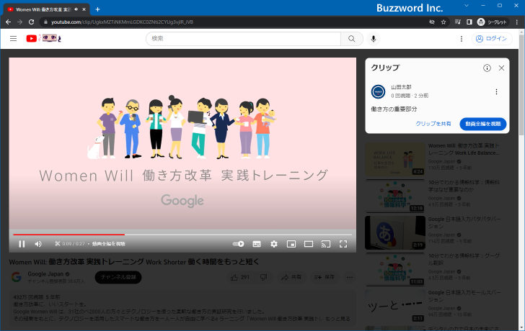525x331 pixels.
Task: Expand description with もっと見る
Action: (337, 319)
